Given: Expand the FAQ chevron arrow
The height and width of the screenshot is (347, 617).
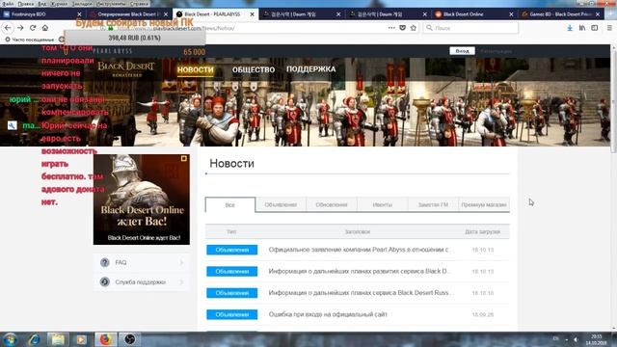Looking at the screenshot, I should [181, 262].
